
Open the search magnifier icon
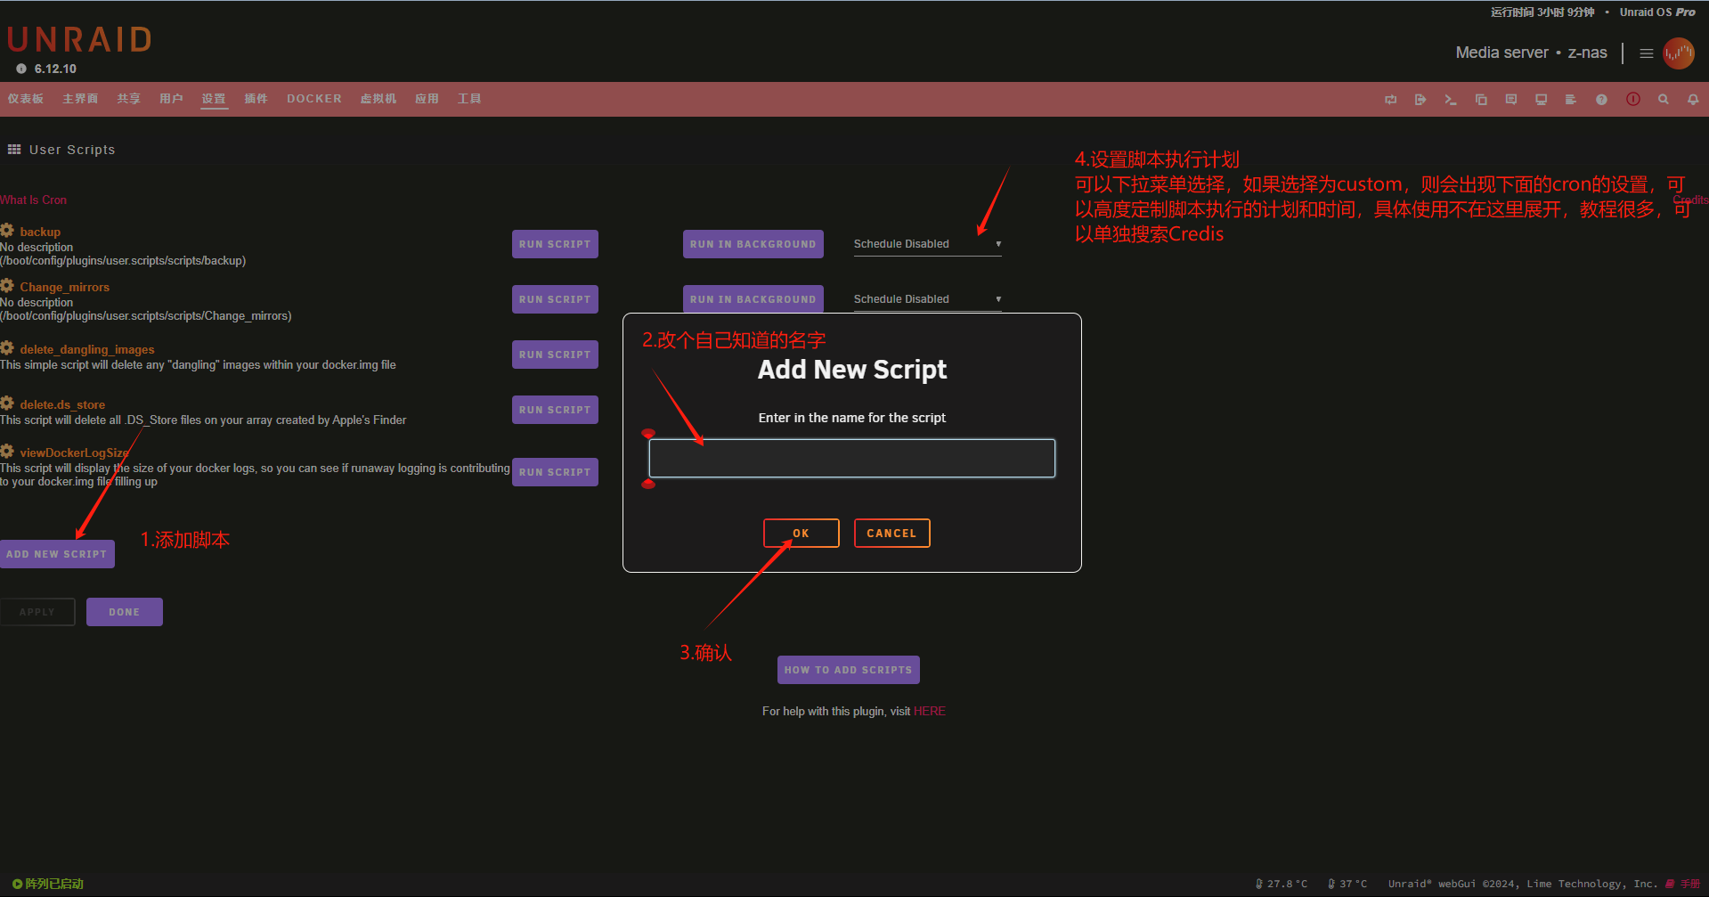1663,100
